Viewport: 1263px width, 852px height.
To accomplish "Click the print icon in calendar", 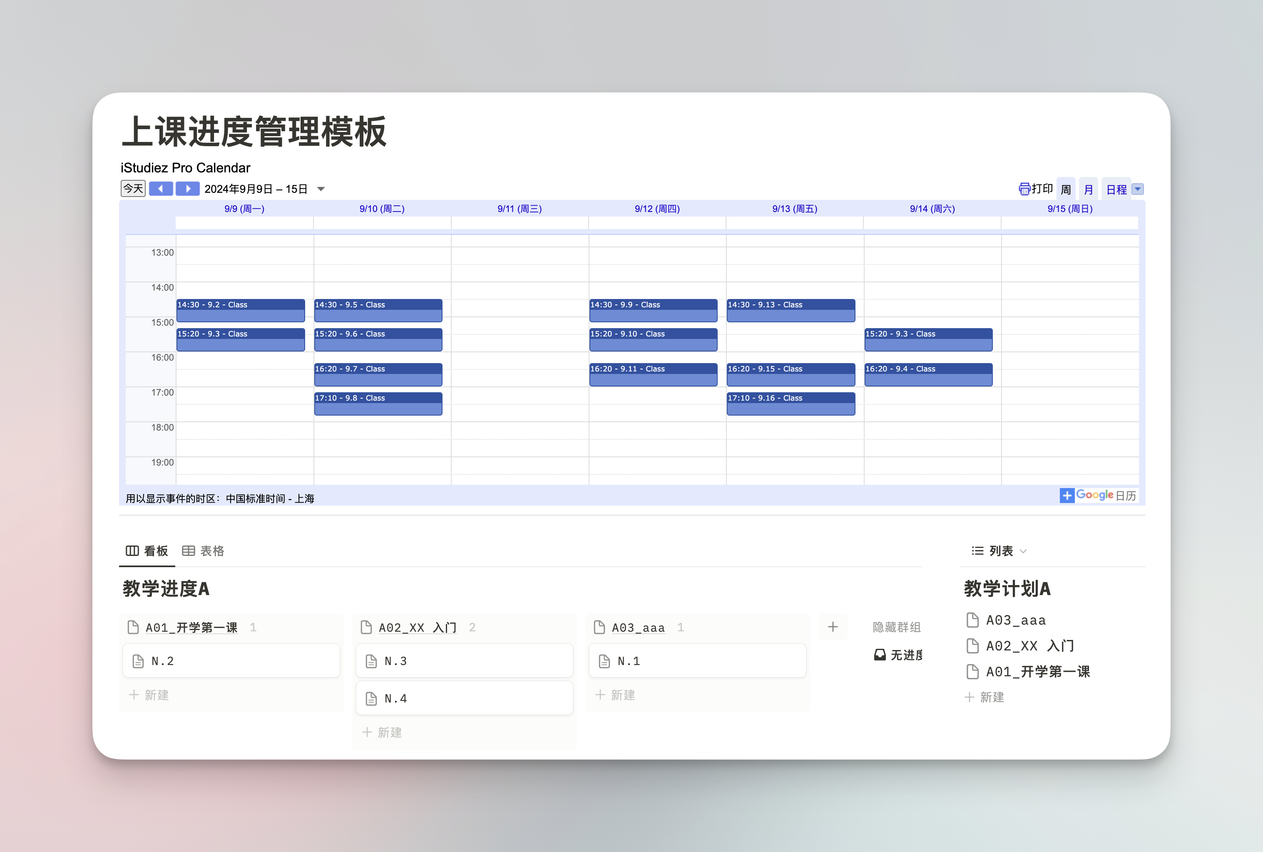I will 1024,189.
